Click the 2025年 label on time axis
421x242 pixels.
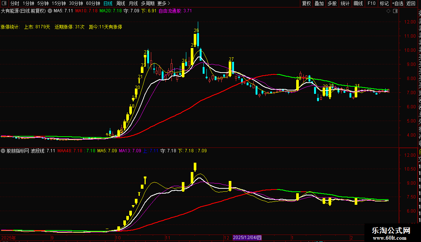9,238
